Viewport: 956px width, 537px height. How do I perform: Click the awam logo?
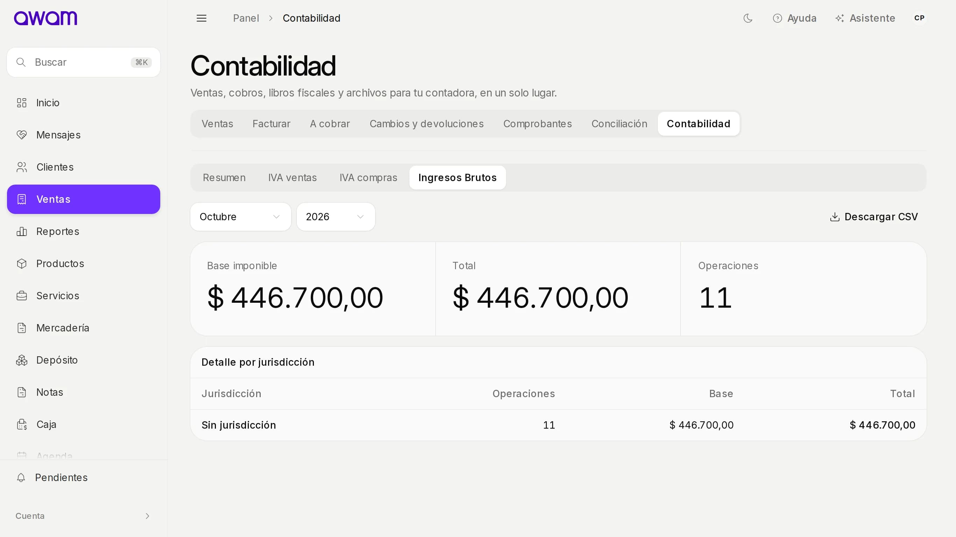45,18
